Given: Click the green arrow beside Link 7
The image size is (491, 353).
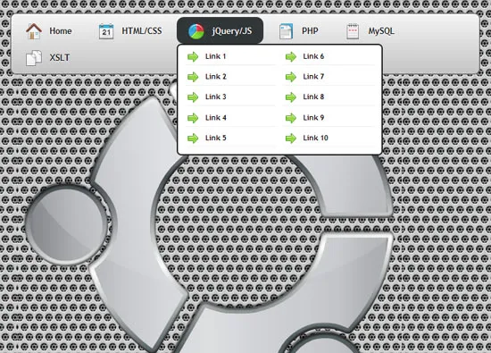Looking at the screenshot, I should coord(291,77).
